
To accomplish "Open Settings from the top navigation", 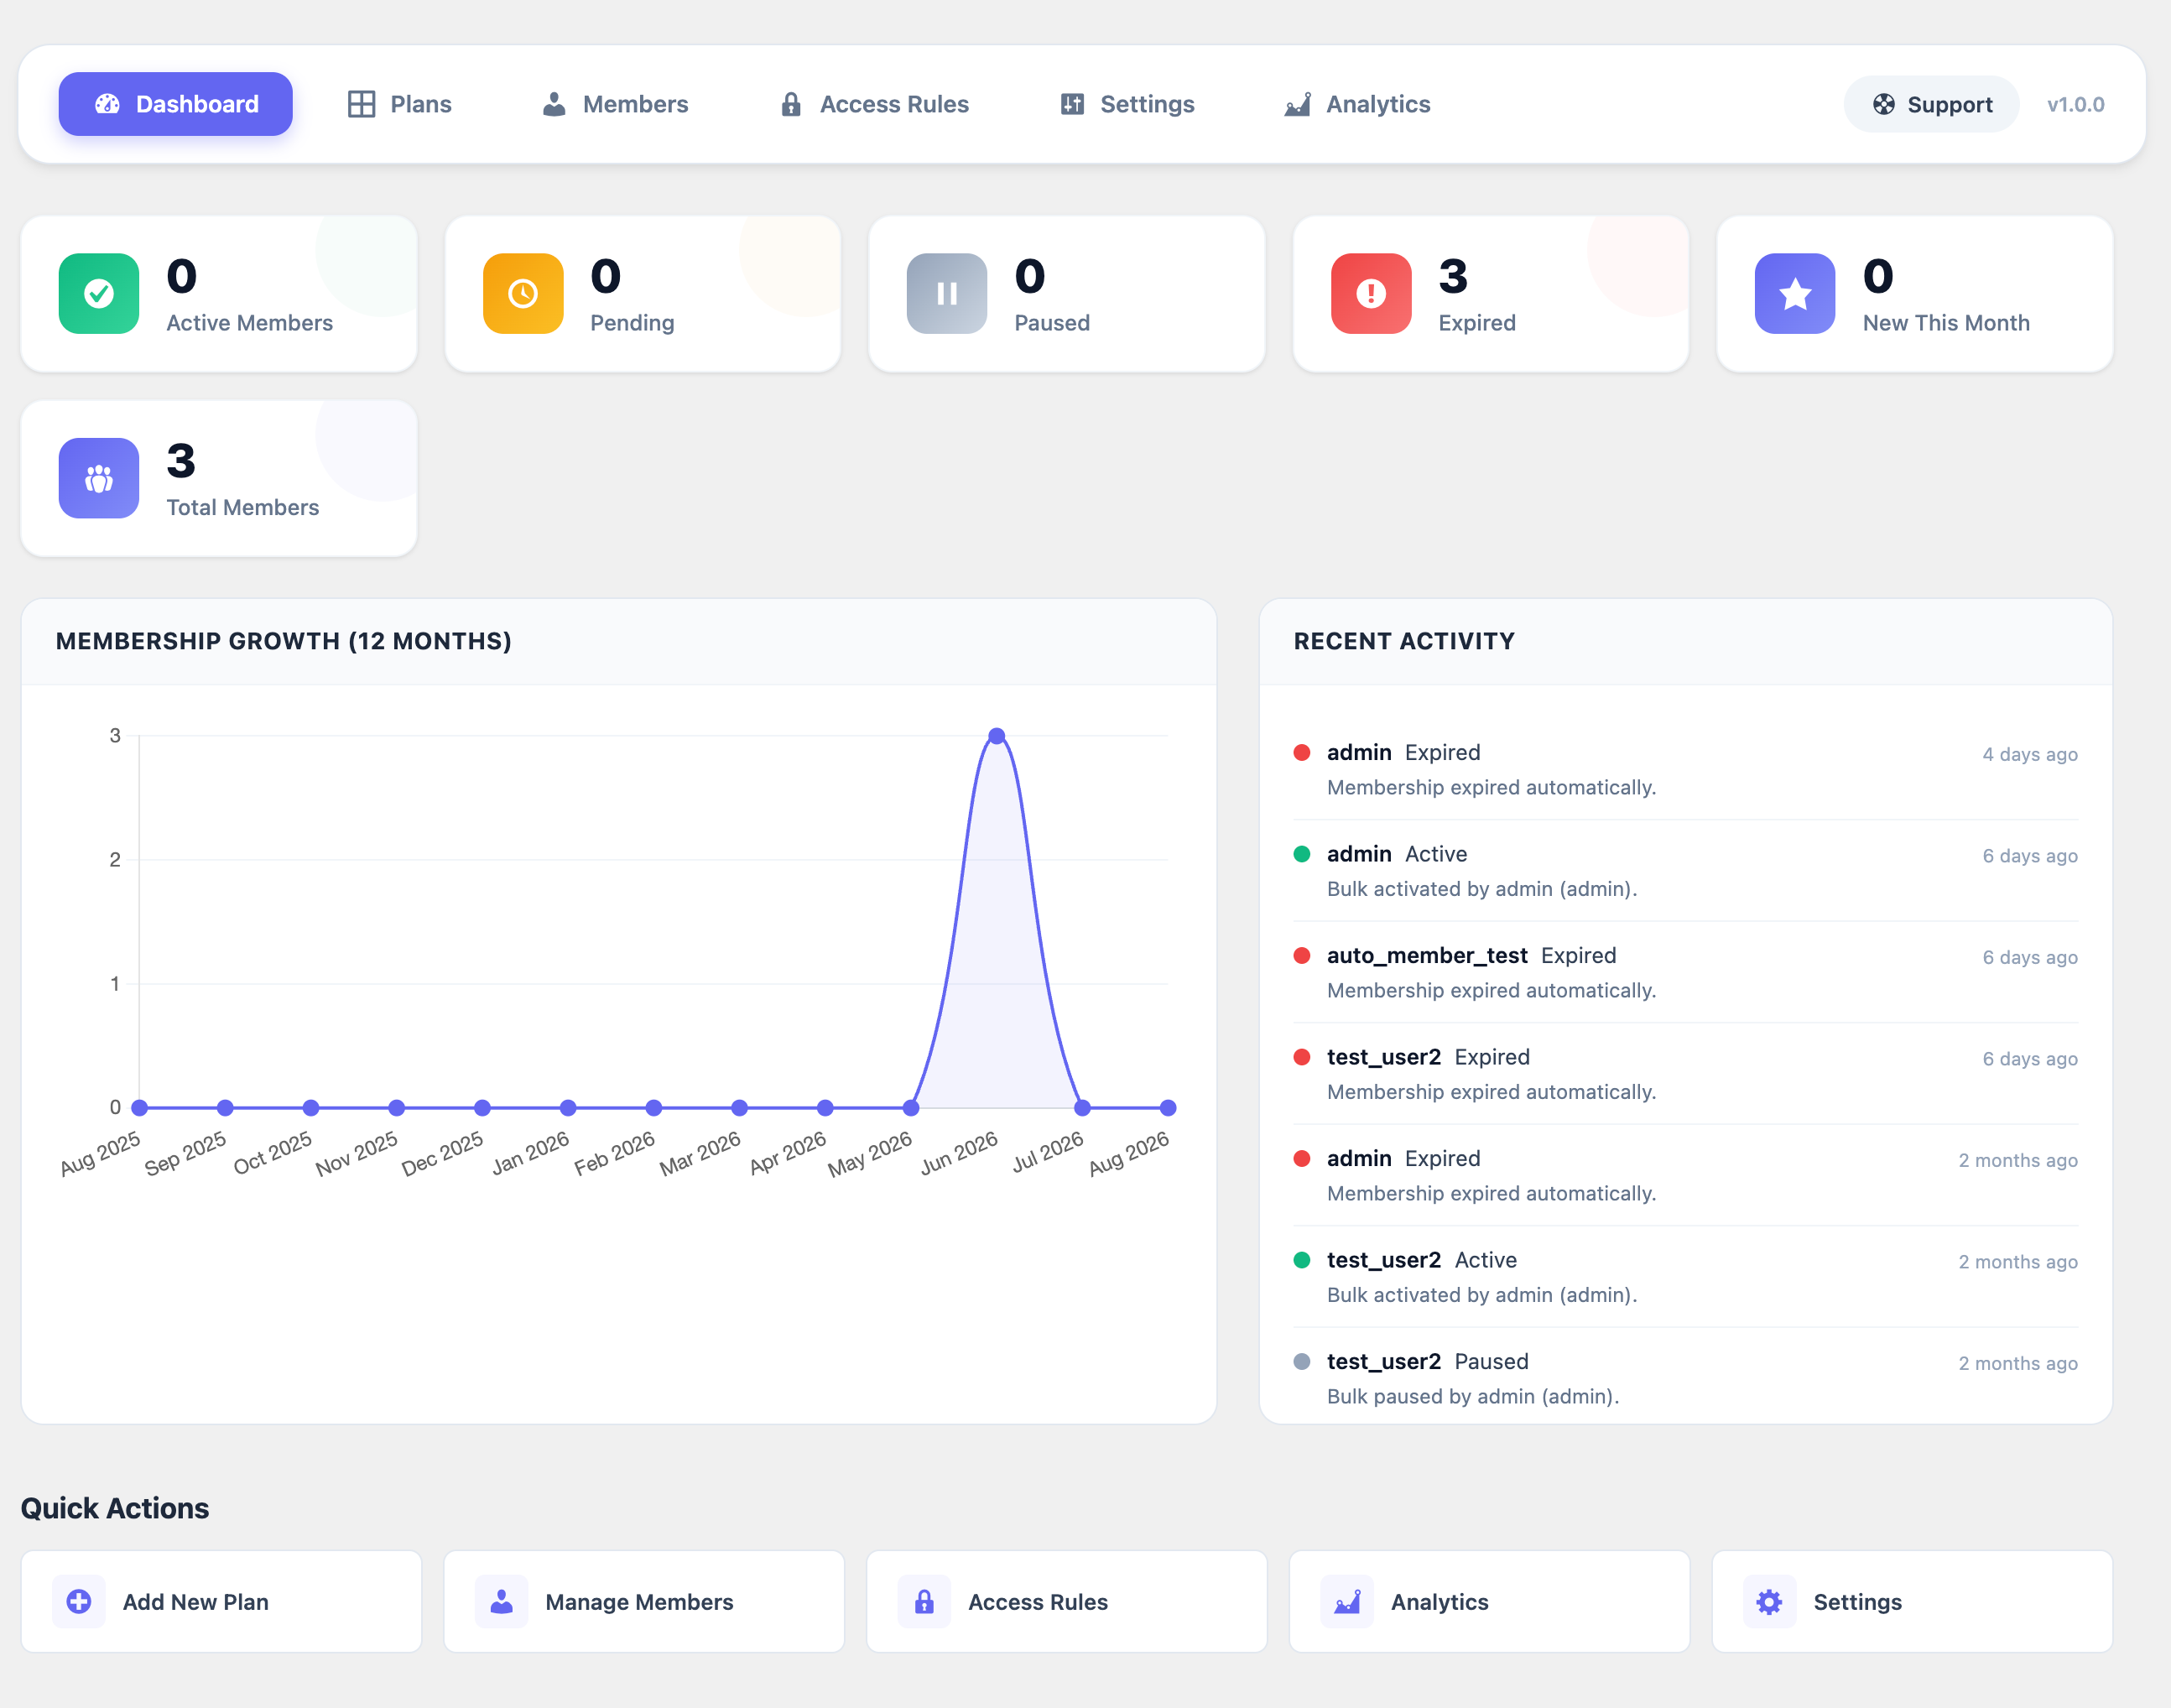I will coord(1127,104).
